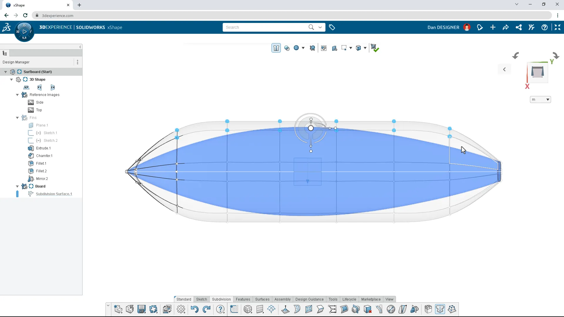Collapse the Fins tree node
Viewport: 564px width, 317px height.
[x=17, y=118]
